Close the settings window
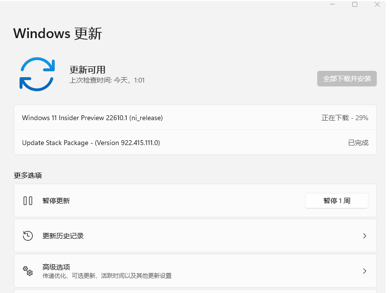 pos(377,4)
